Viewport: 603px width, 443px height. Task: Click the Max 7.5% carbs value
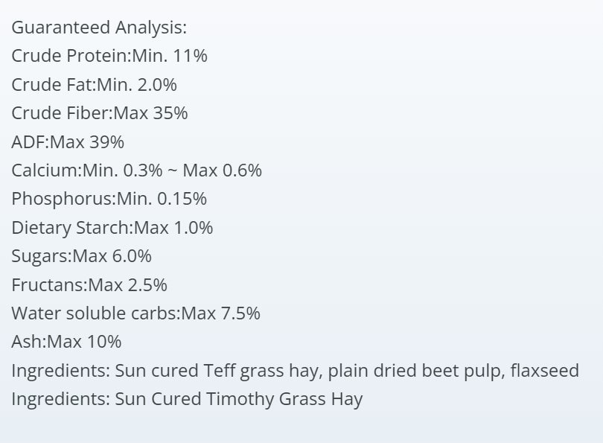(x=221, y=313)
